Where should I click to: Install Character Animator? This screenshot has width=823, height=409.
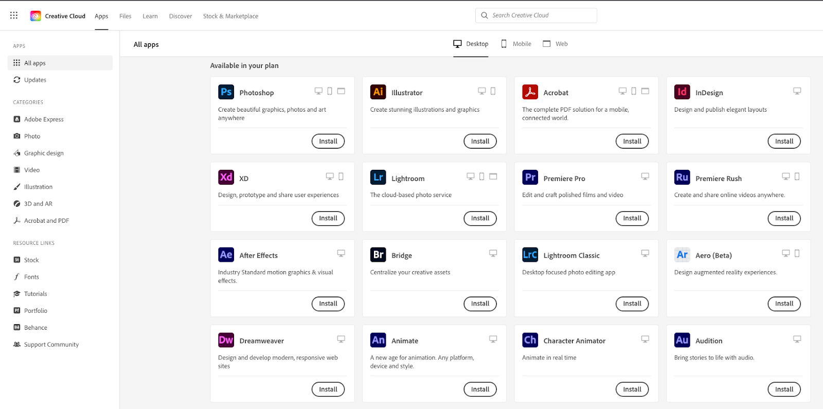(632, 389)
